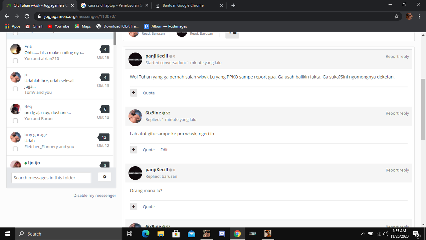Open the Gmail bookmark
This screenshot has width=426, height=240.
(x=34, y=26)
